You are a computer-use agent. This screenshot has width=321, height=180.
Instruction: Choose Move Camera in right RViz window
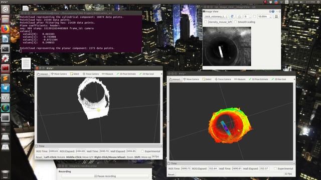[x=191, y=79]
